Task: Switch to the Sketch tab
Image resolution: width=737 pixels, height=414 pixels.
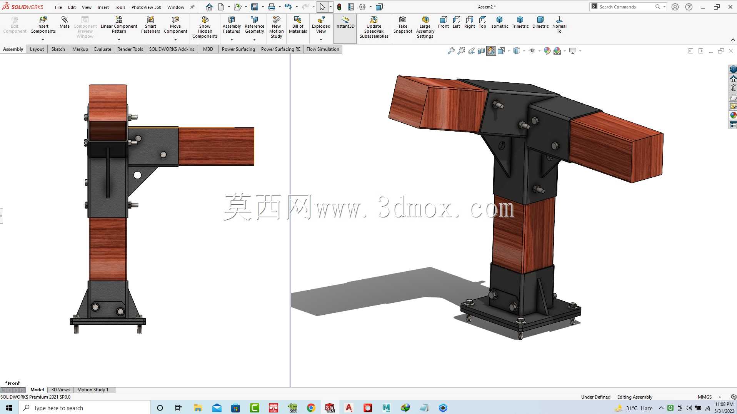Action: coord(58,49)
